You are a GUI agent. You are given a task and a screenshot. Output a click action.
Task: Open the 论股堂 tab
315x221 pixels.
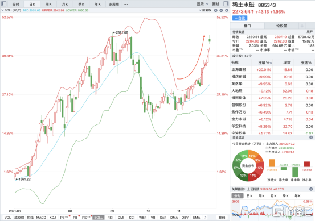281,26
